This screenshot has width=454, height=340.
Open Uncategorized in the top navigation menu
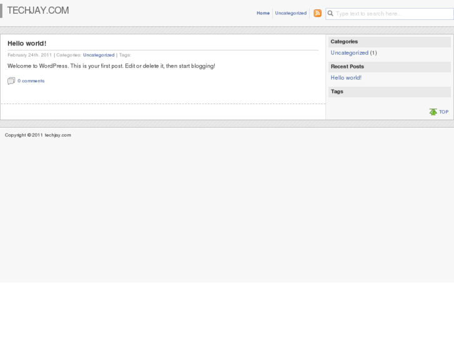tap(290, 13)
